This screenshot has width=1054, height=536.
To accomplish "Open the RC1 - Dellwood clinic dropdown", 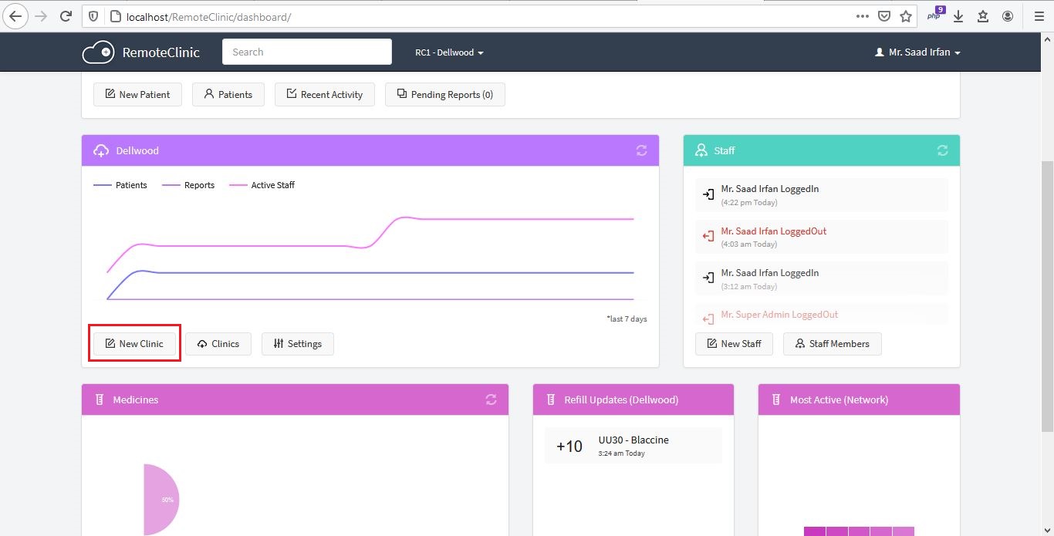I will coord(449,52).
